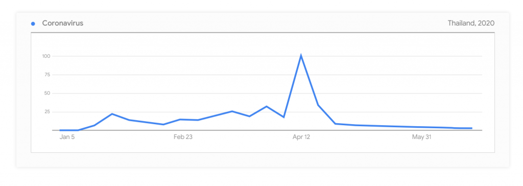Click the May 31 axis date label

[x=422, y=137]
